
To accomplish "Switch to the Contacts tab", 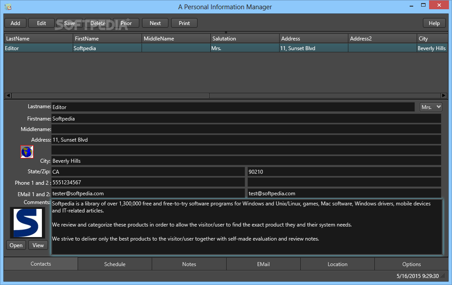I will click(x=41, y=264).
